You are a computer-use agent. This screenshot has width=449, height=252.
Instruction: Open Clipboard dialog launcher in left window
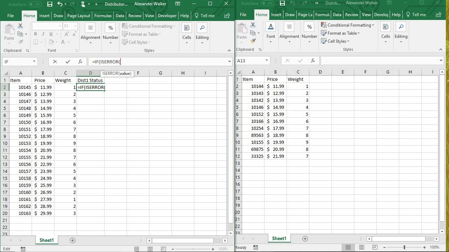pos(27,50)
